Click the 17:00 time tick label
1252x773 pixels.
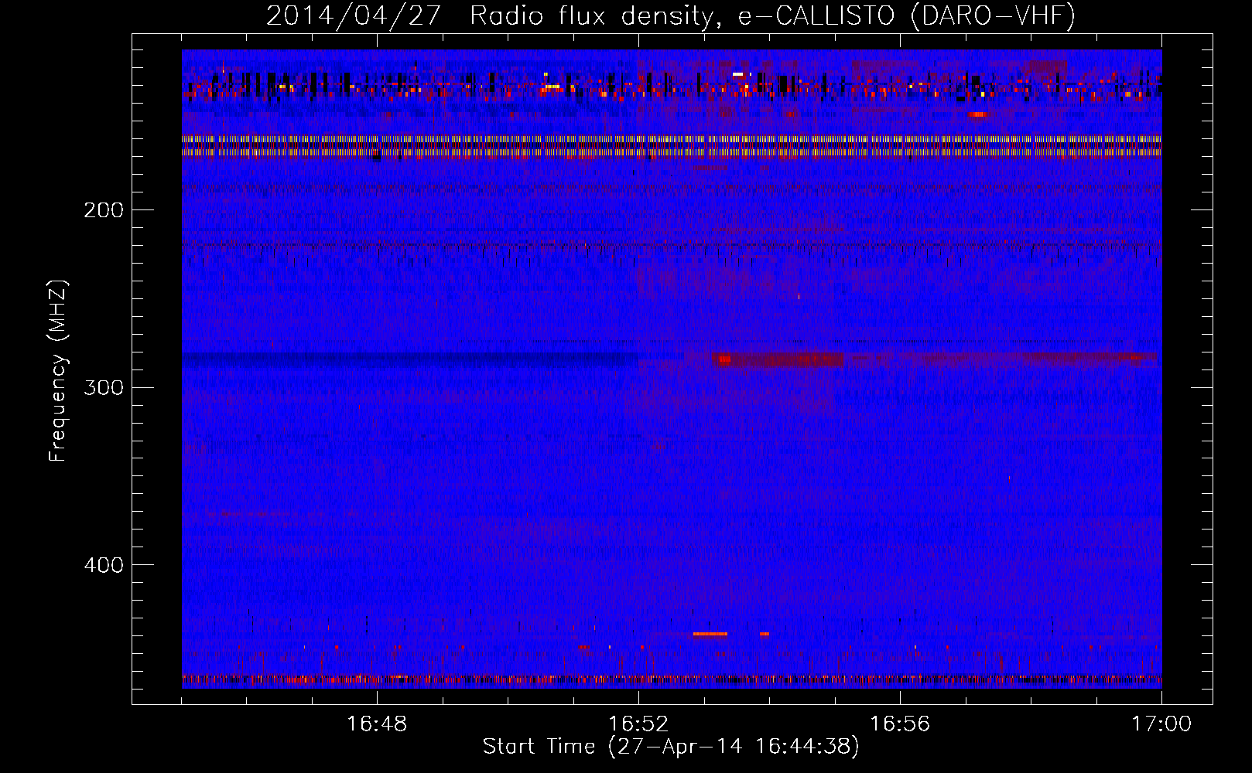pyautogui.click(x=1161, y=724)
